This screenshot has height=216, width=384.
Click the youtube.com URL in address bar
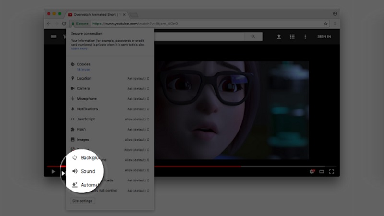(x=135, y=24)
